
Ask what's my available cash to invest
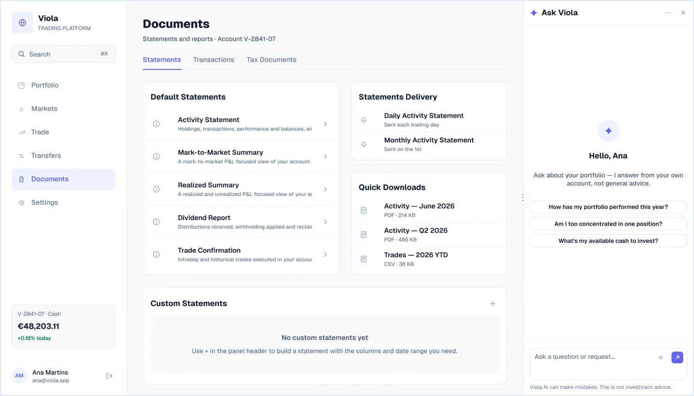(x=608, y=241)
